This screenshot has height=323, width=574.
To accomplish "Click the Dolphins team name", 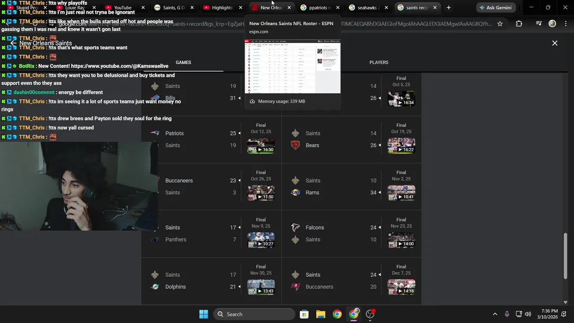I will point(175,287).
